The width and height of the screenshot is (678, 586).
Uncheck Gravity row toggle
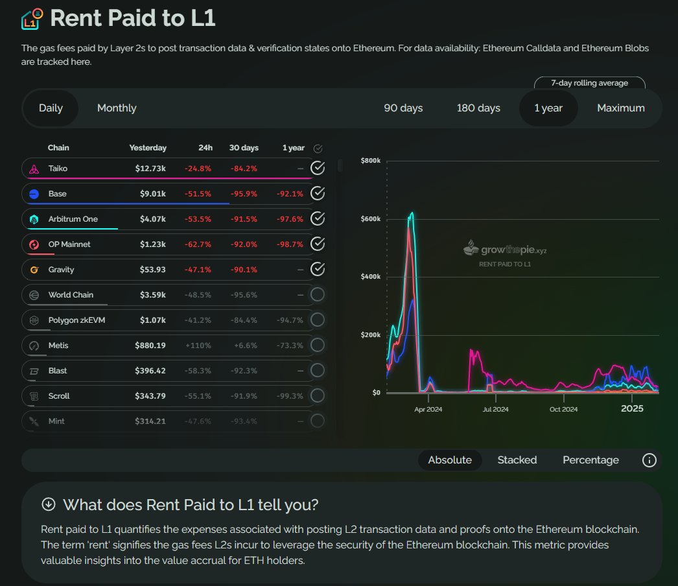tap(318, 269)
